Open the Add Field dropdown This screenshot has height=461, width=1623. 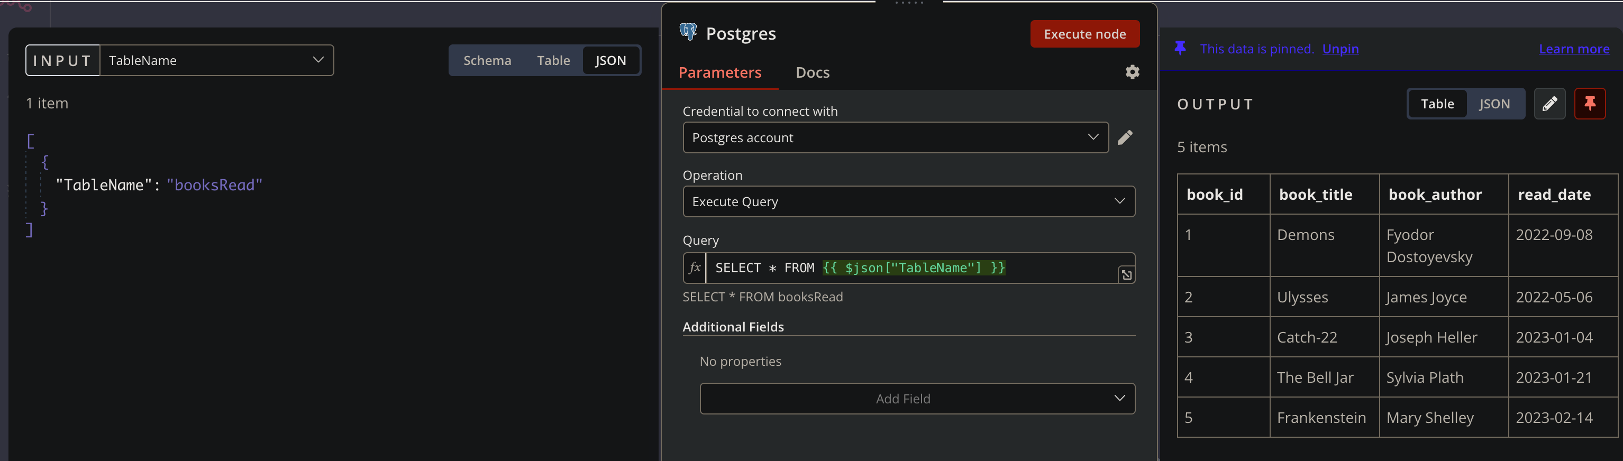(x=917, y=399)
